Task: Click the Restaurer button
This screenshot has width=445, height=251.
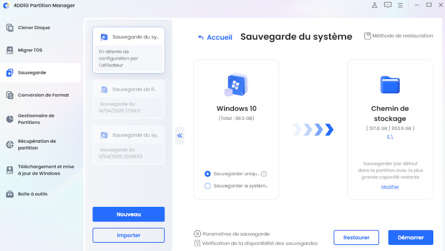Action: coord(356,238)
